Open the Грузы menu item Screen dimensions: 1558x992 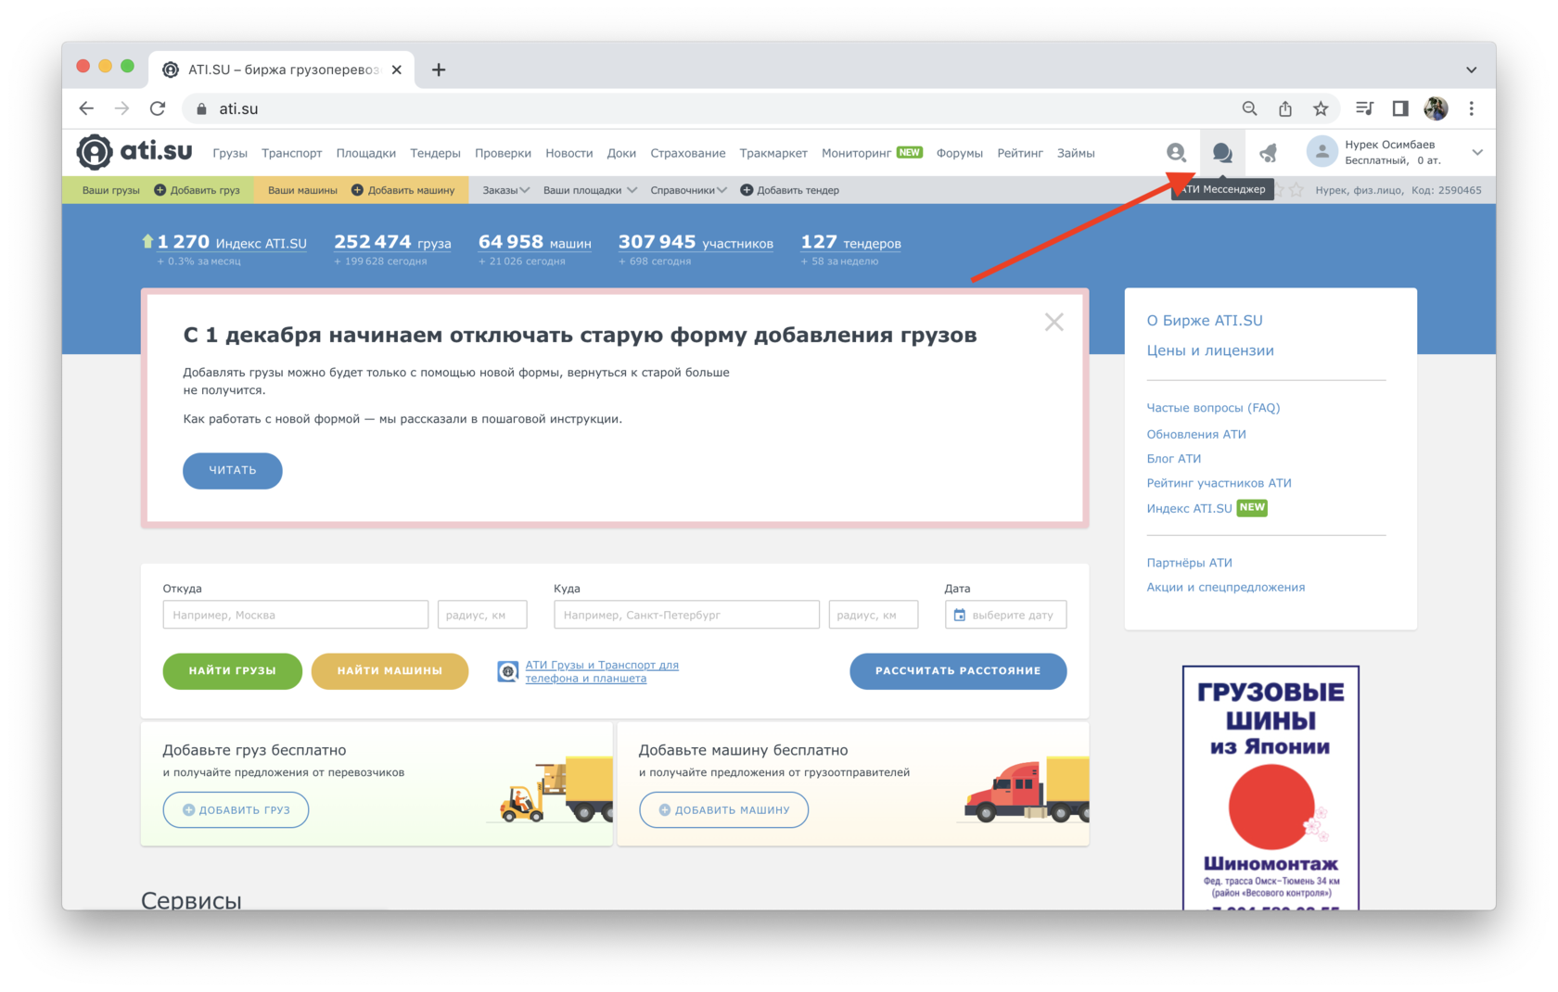click(x=230, y=153)
